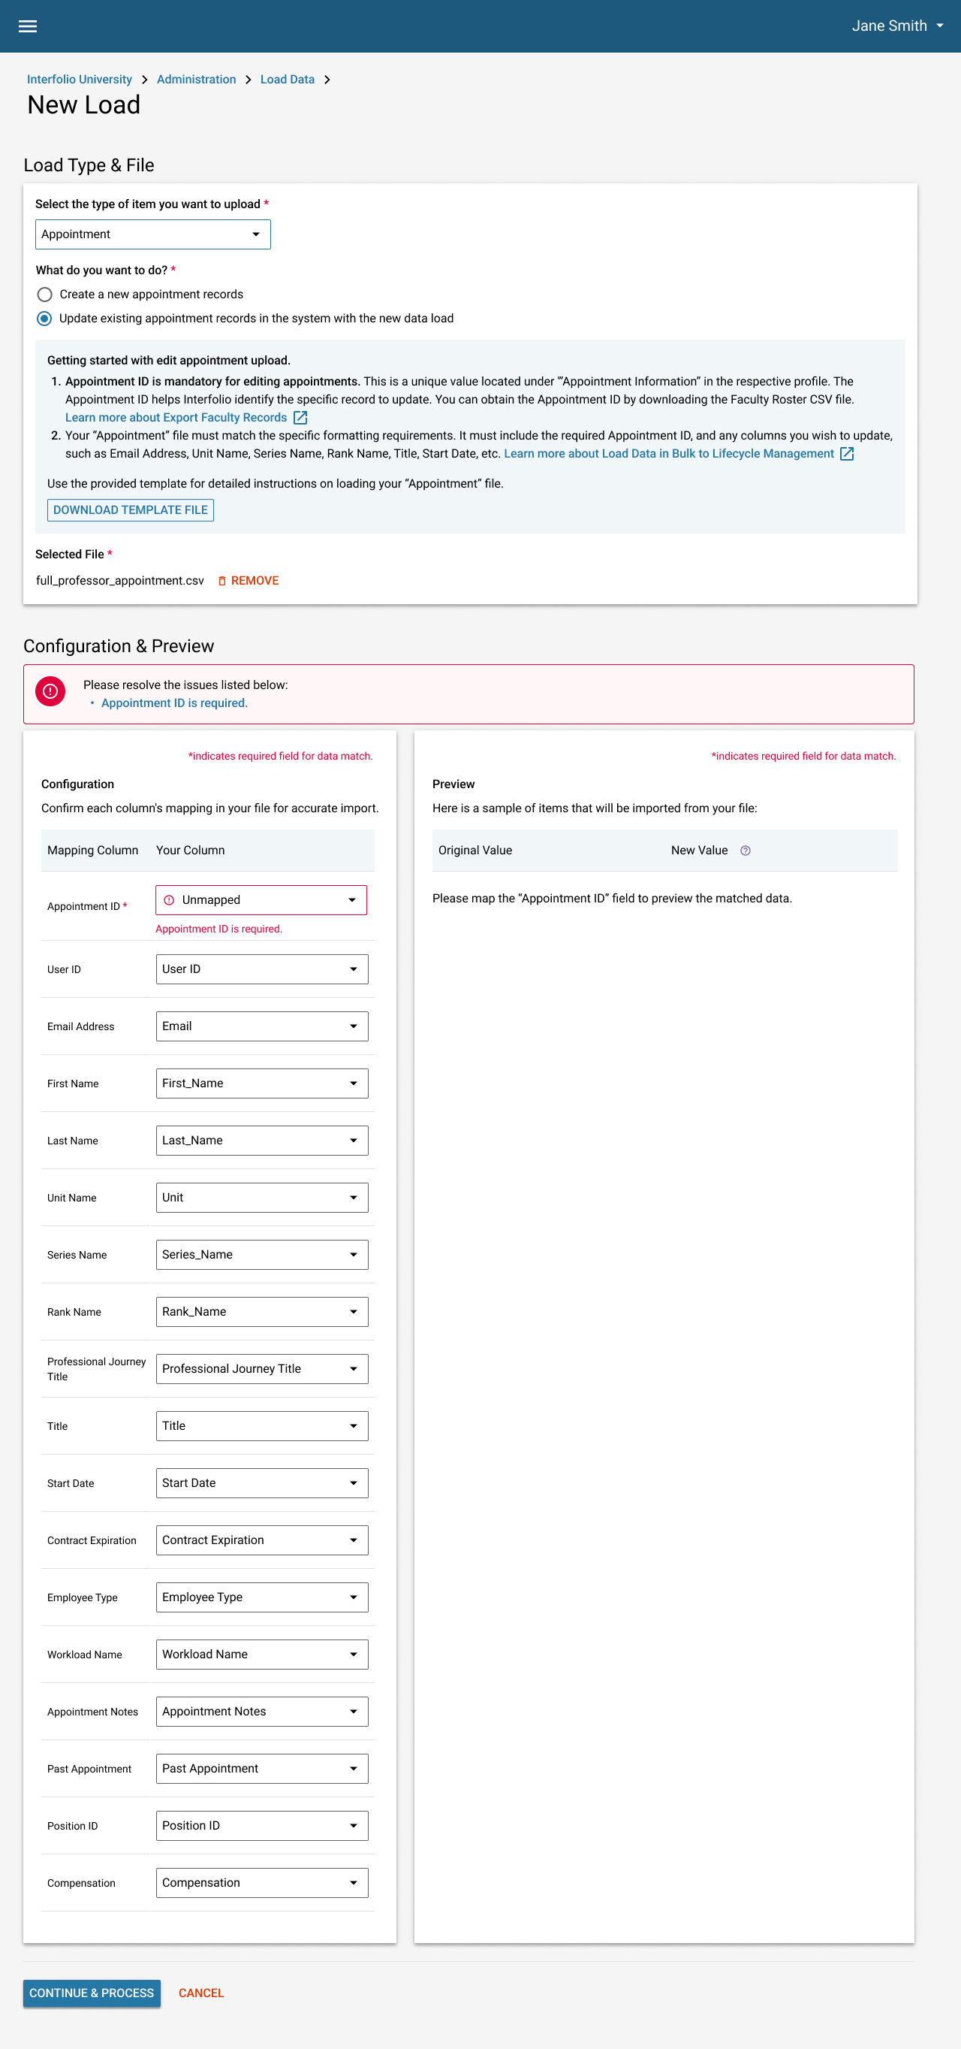This screenshot has height=2049, width=961.
Task: Click the external link icon after Lifecycle Management
Action: pyautogui.click(x=847, y=453)
